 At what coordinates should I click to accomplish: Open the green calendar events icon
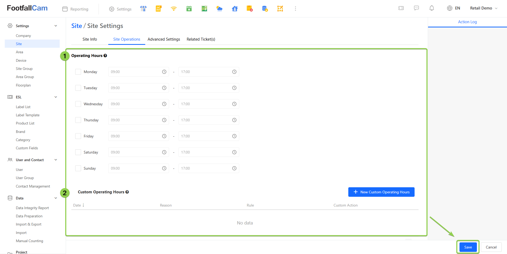pyautogui.click(x=189, y=9)
